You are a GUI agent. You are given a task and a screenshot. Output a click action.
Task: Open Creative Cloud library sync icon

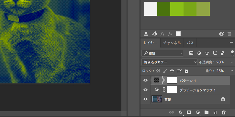click(x=222, y=34)
